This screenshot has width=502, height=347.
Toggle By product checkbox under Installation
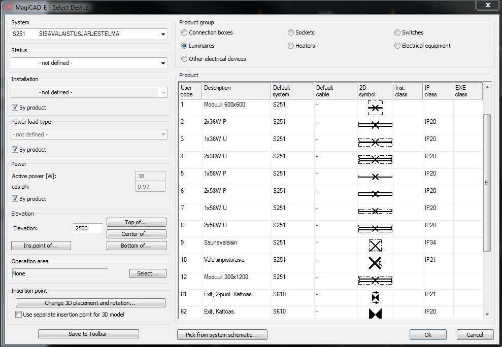coord(15,108)
